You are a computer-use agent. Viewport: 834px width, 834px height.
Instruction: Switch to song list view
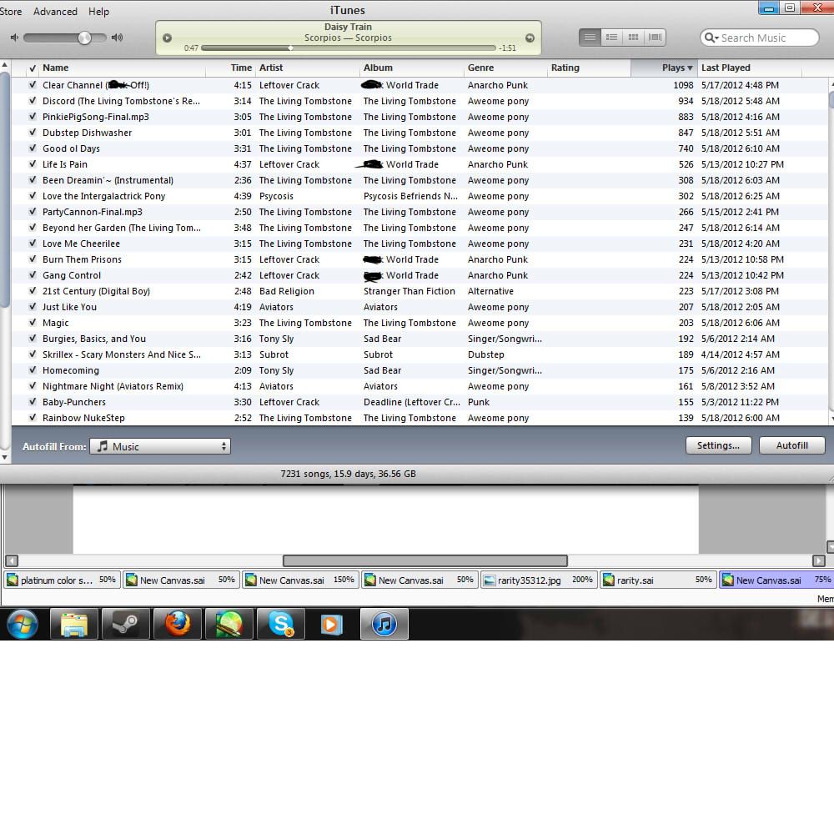[x=590, y=38]
